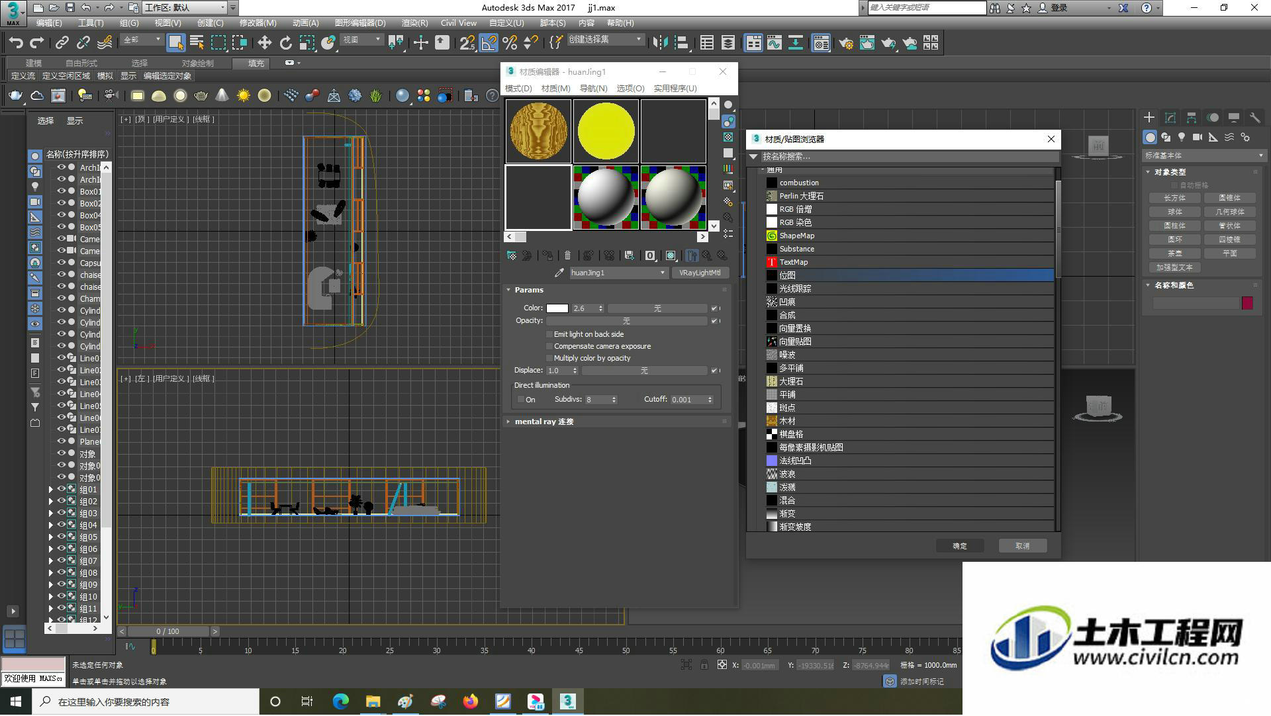Open 材质(M) menu in material editor
1271x716 pixels.
555,89
